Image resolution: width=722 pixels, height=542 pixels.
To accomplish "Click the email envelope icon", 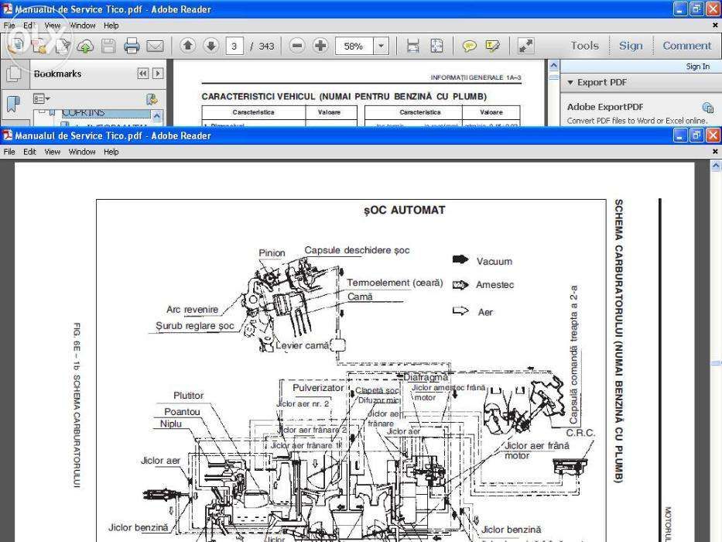I will [156, 46].
